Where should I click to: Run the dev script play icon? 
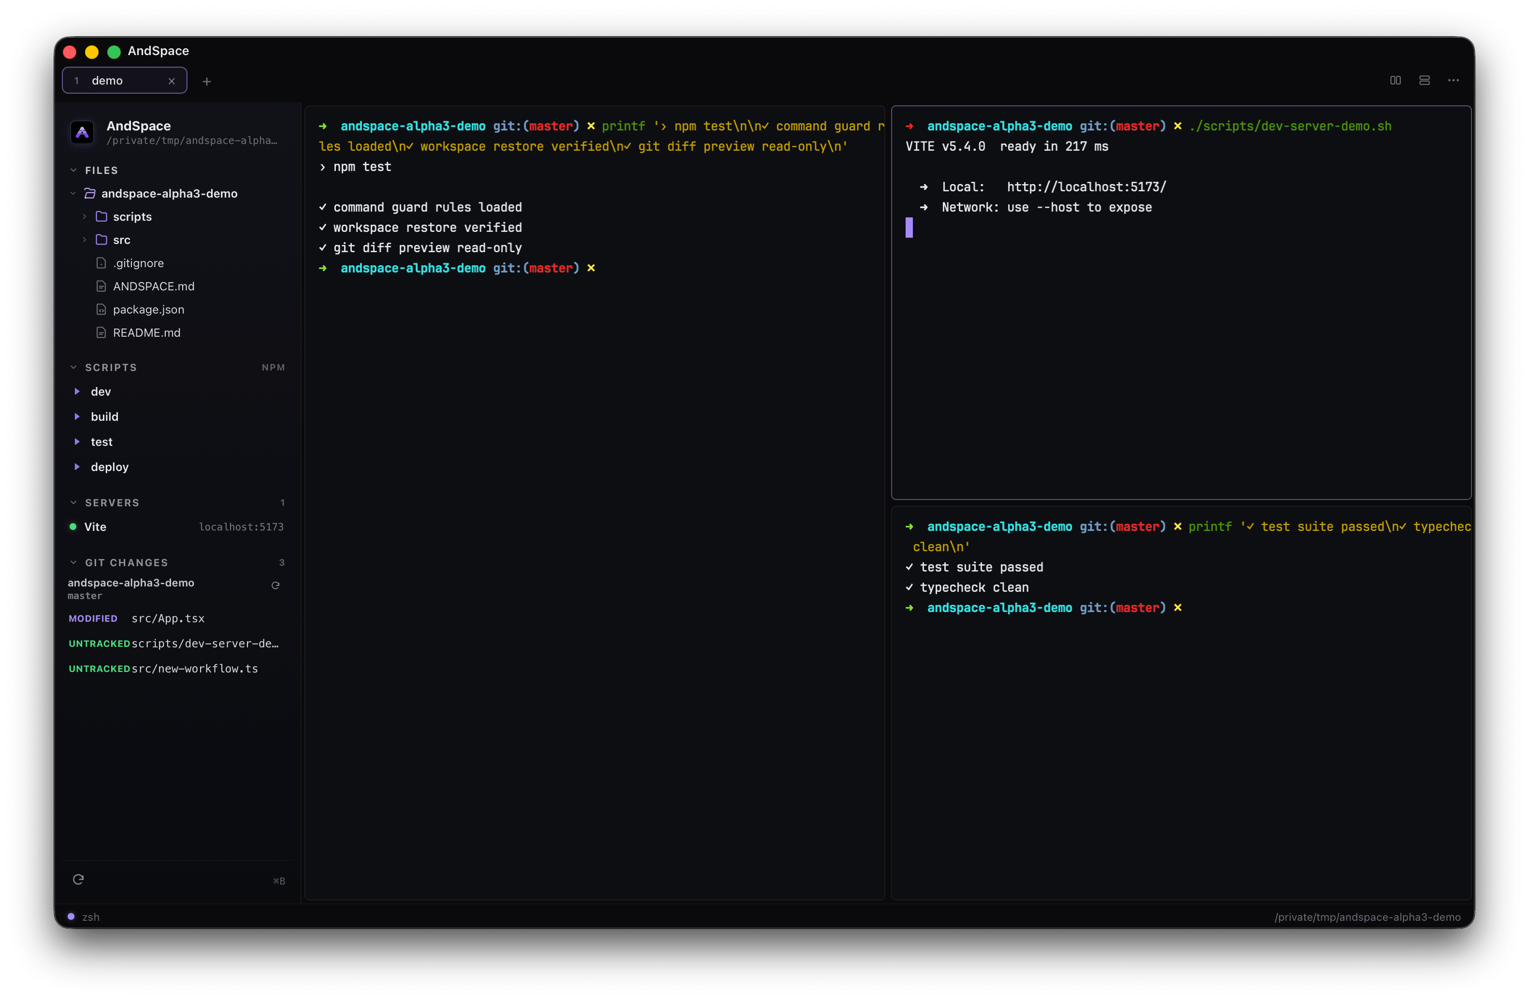click(x=77, y=391)
